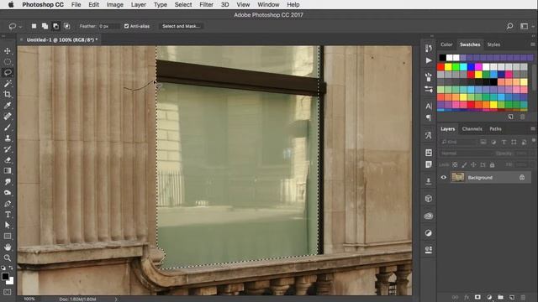Viewport: 538px width, 302px height.
Task: Open the Lasso tool preset picker arrow
Action: coord(20,26)
